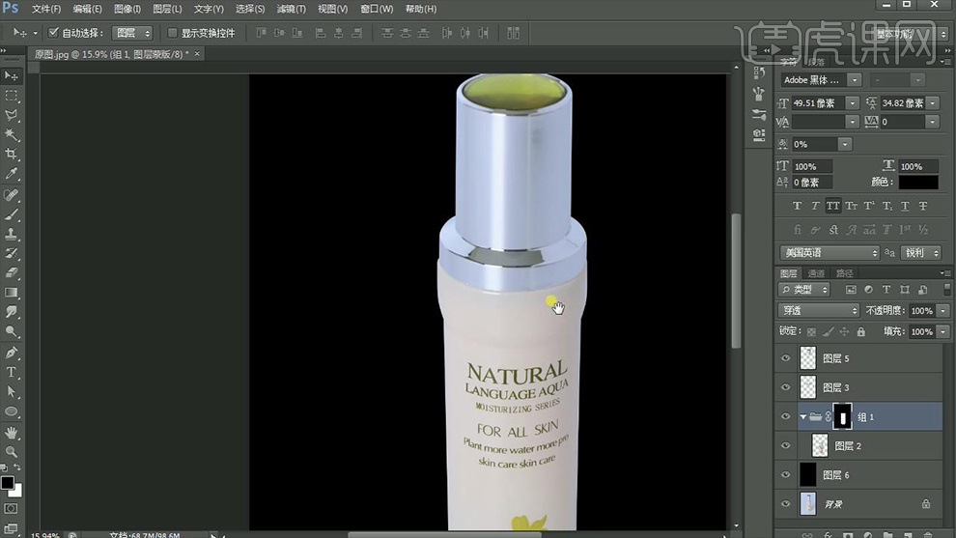Open the 锐利 anti-aliasing dropdown

tap(920, 252)
